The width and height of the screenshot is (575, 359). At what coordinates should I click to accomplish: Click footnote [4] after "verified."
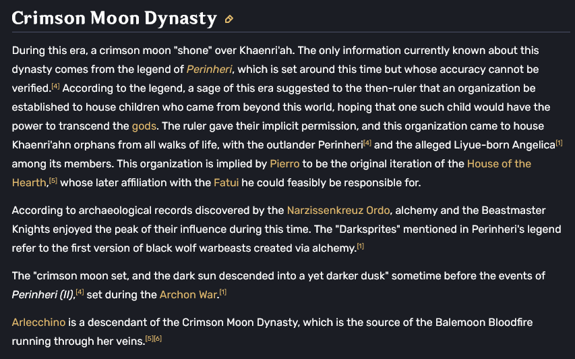click(x=56, y=86)
